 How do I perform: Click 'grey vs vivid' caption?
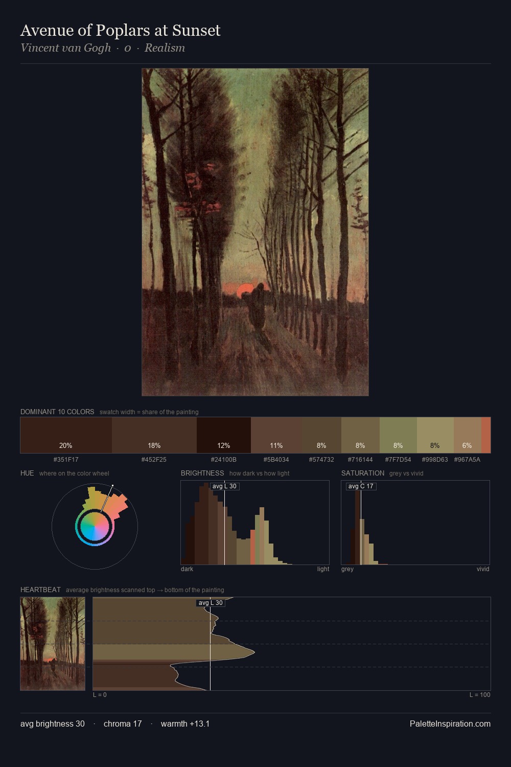(406, 473)
